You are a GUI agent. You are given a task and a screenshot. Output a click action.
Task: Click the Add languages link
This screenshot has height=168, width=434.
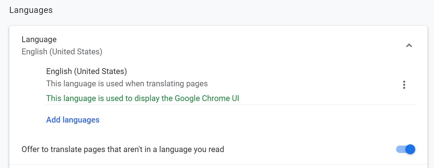point(73,120)
